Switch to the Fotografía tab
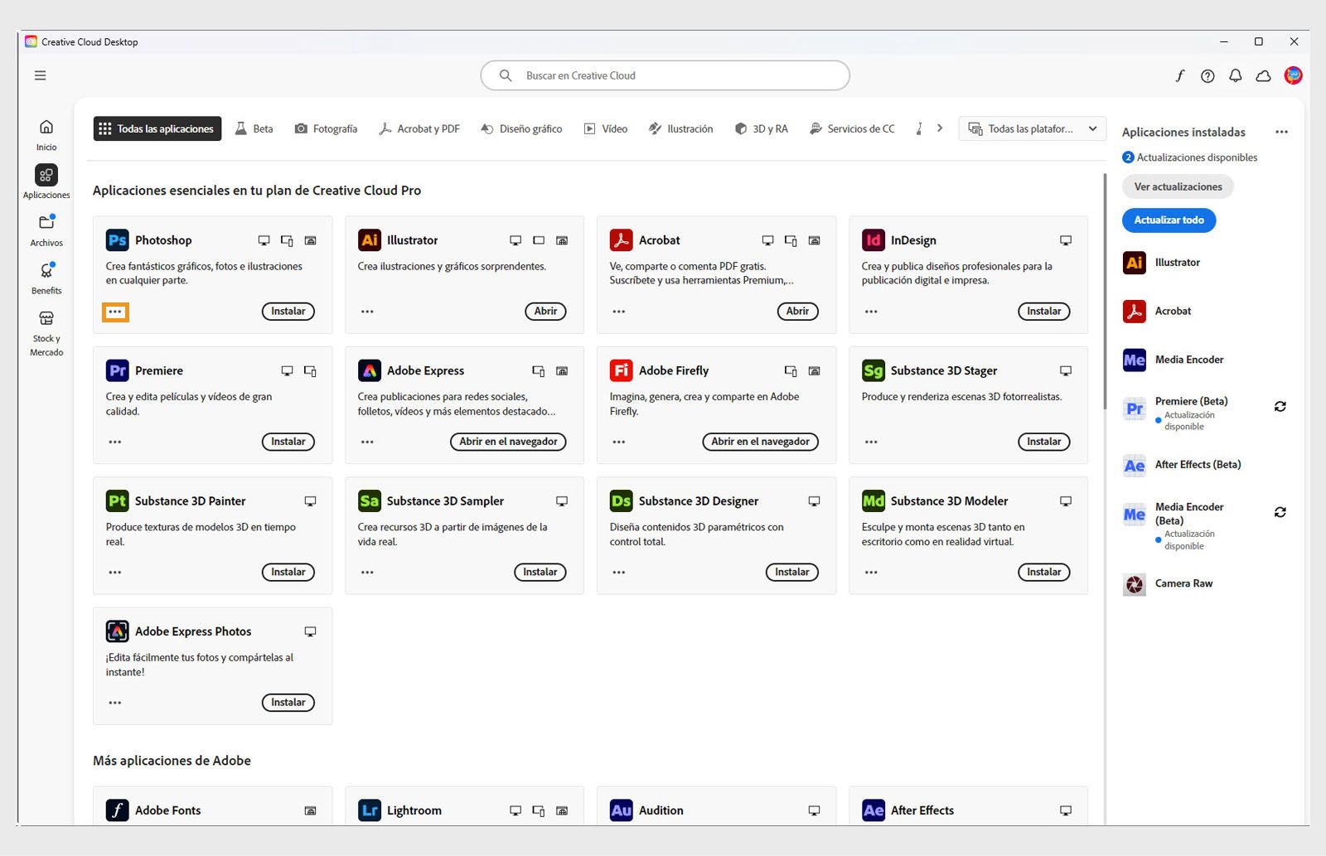 pos(327,128)
